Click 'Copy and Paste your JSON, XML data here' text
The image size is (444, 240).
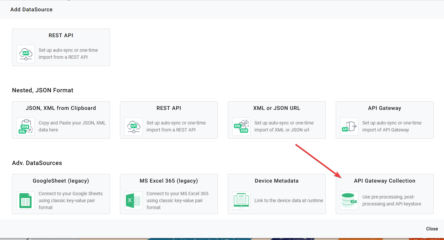tap(72, 126)
